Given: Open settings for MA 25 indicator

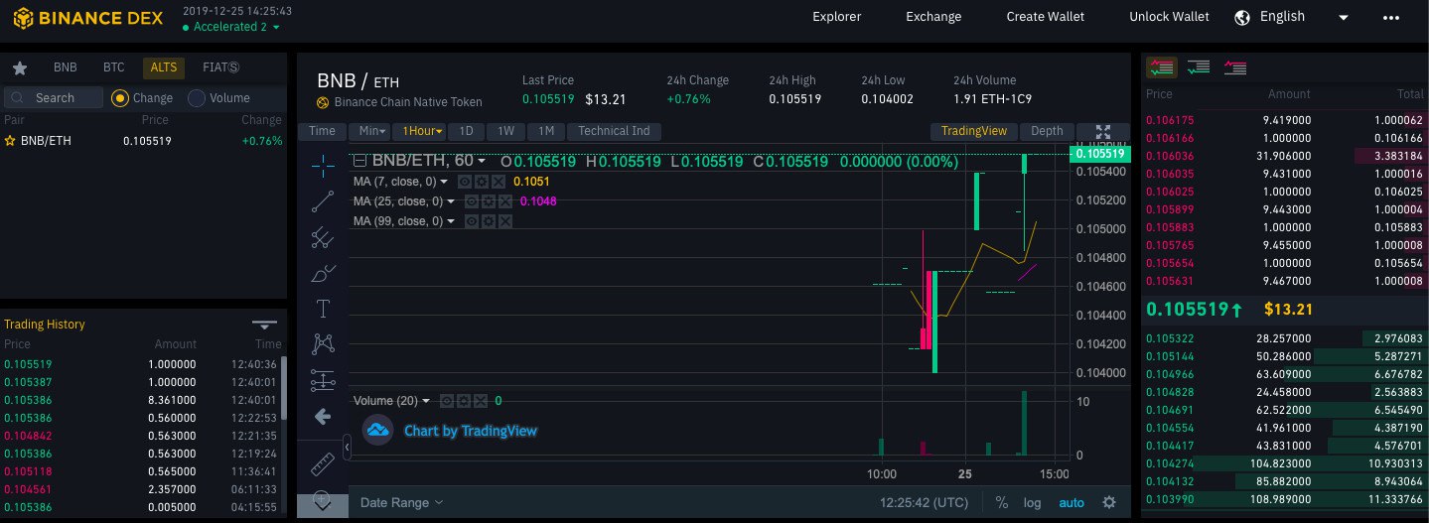Looking at the screenshot, I should click(x=489, y=201).
